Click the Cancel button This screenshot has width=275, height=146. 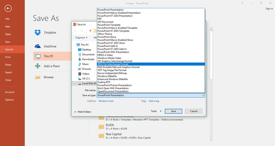[194, 111]
